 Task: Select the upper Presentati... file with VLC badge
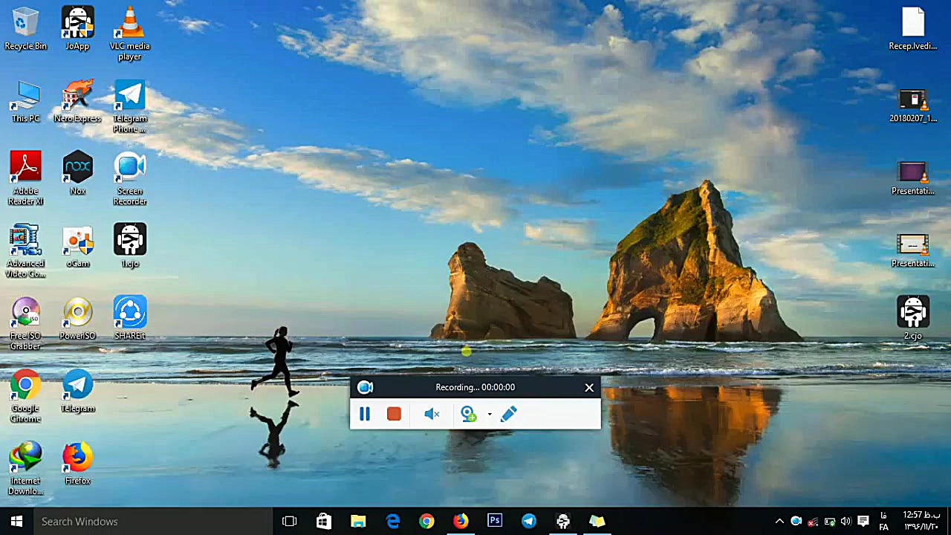913,179
